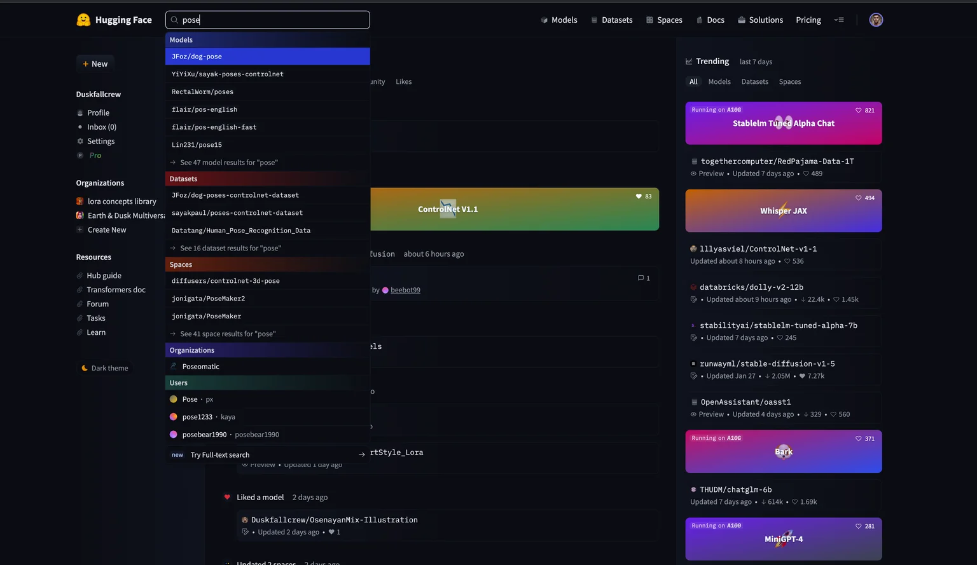The width and height of the screenshot is (977, 565).
Task: Click the Hugging Face logo emoji
Action: (x=83, y=20)
